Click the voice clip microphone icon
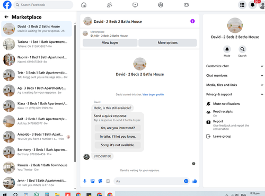Viewport: 265px width, 196px height. (85, 181)
